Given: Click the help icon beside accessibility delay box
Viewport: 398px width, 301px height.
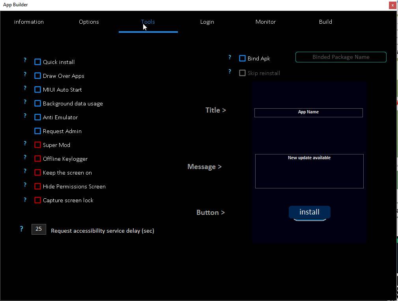Looking at the screenshot, I should [x=22, y=229].
